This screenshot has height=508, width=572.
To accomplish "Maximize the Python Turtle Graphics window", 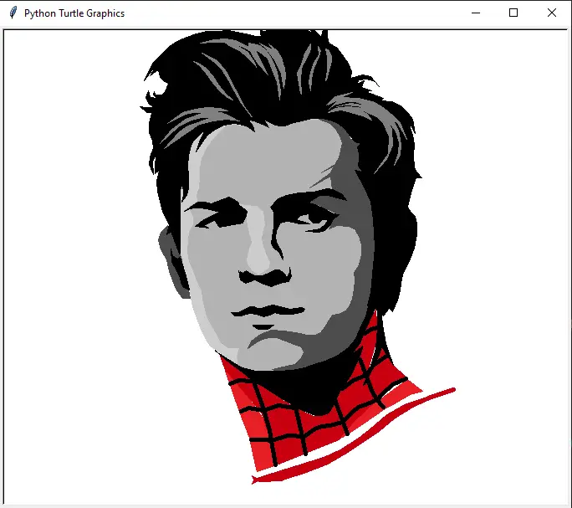I will pyautogui.click(x=513, y=13).
